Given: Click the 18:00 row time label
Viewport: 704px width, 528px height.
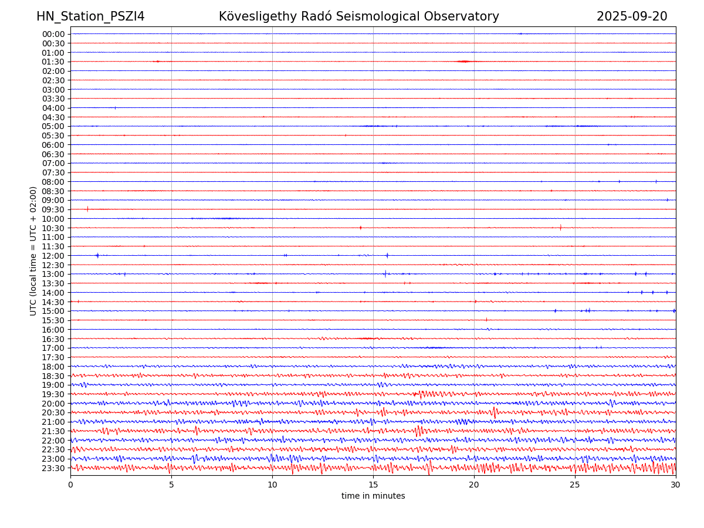Looking at the screenshot, I should click(53, 367).
